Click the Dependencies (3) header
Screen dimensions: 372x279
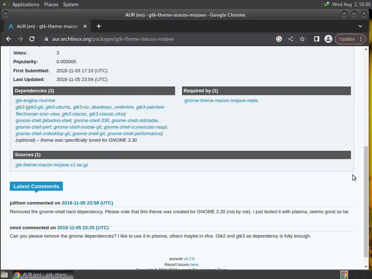[x=94, y=90]
